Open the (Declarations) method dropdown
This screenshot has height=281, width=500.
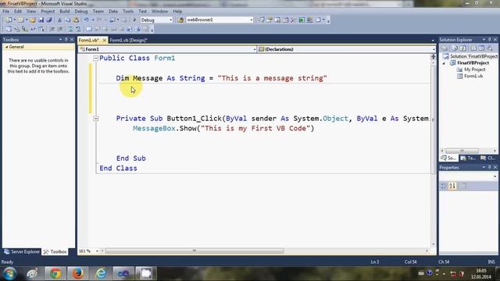(434, 49)
